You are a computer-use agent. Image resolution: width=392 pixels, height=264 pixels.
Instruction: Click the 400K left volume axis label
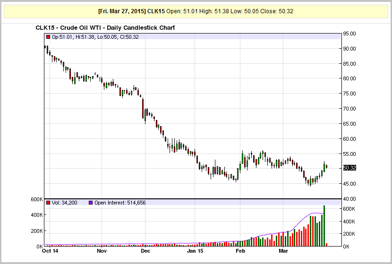click(x=37, y=215)
